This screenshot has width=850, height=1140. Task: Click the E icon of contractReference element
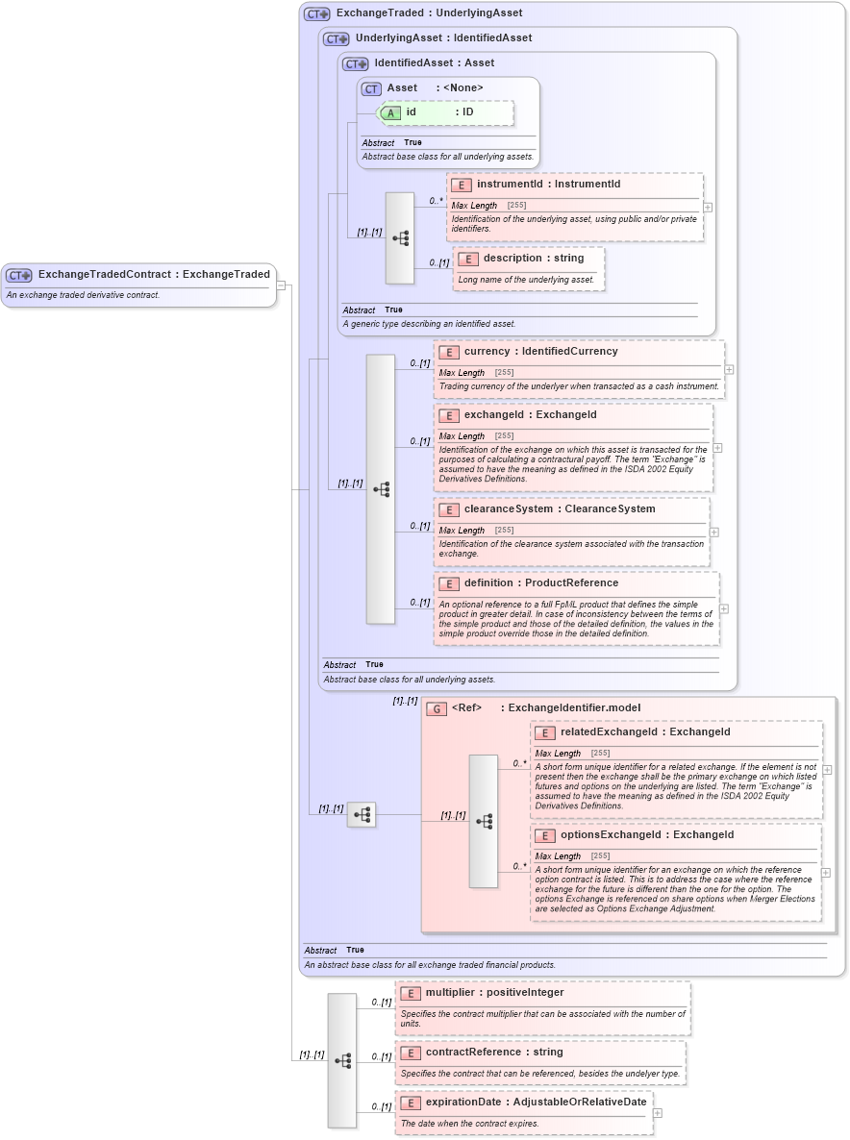(x=410, y=1053)
